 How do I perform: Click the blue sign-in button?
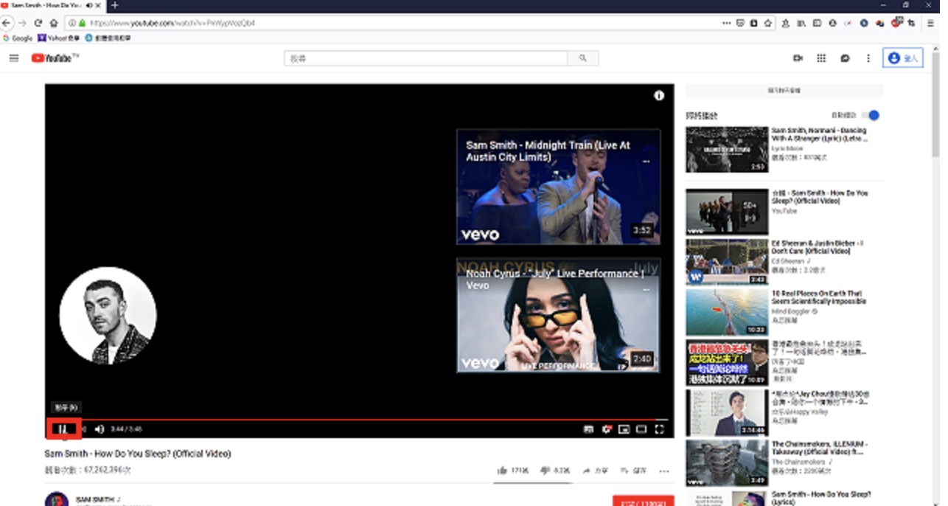[x=903, y=58]
